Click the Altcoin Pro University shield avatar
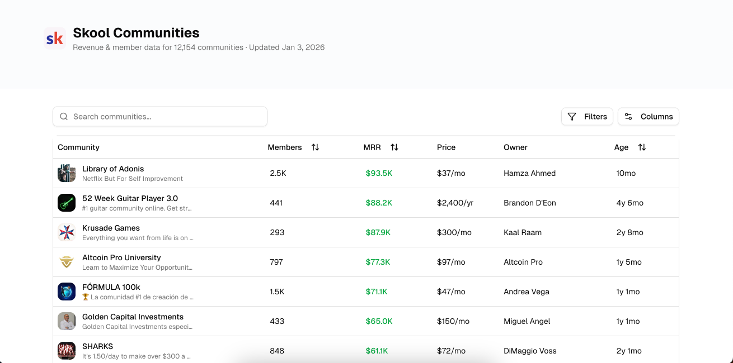This screenshot has height=363, width=733. 66,261
